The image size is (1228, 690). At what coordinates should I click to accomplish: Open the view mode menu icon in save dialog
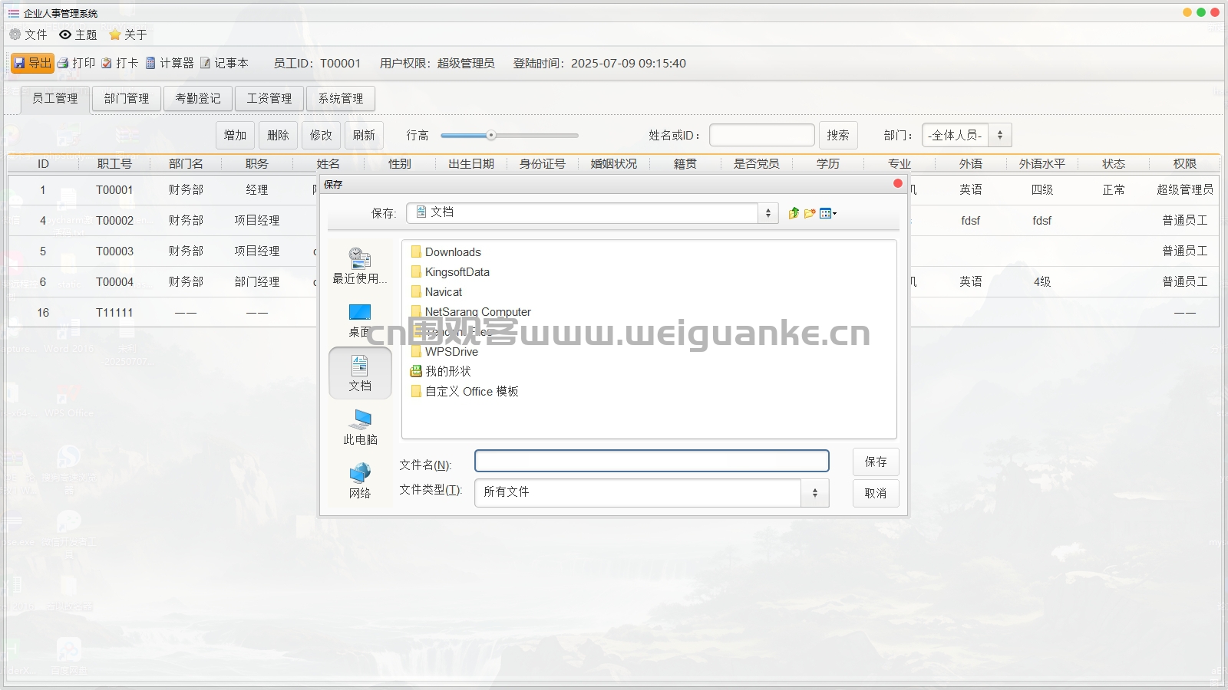tap(827, 213)
